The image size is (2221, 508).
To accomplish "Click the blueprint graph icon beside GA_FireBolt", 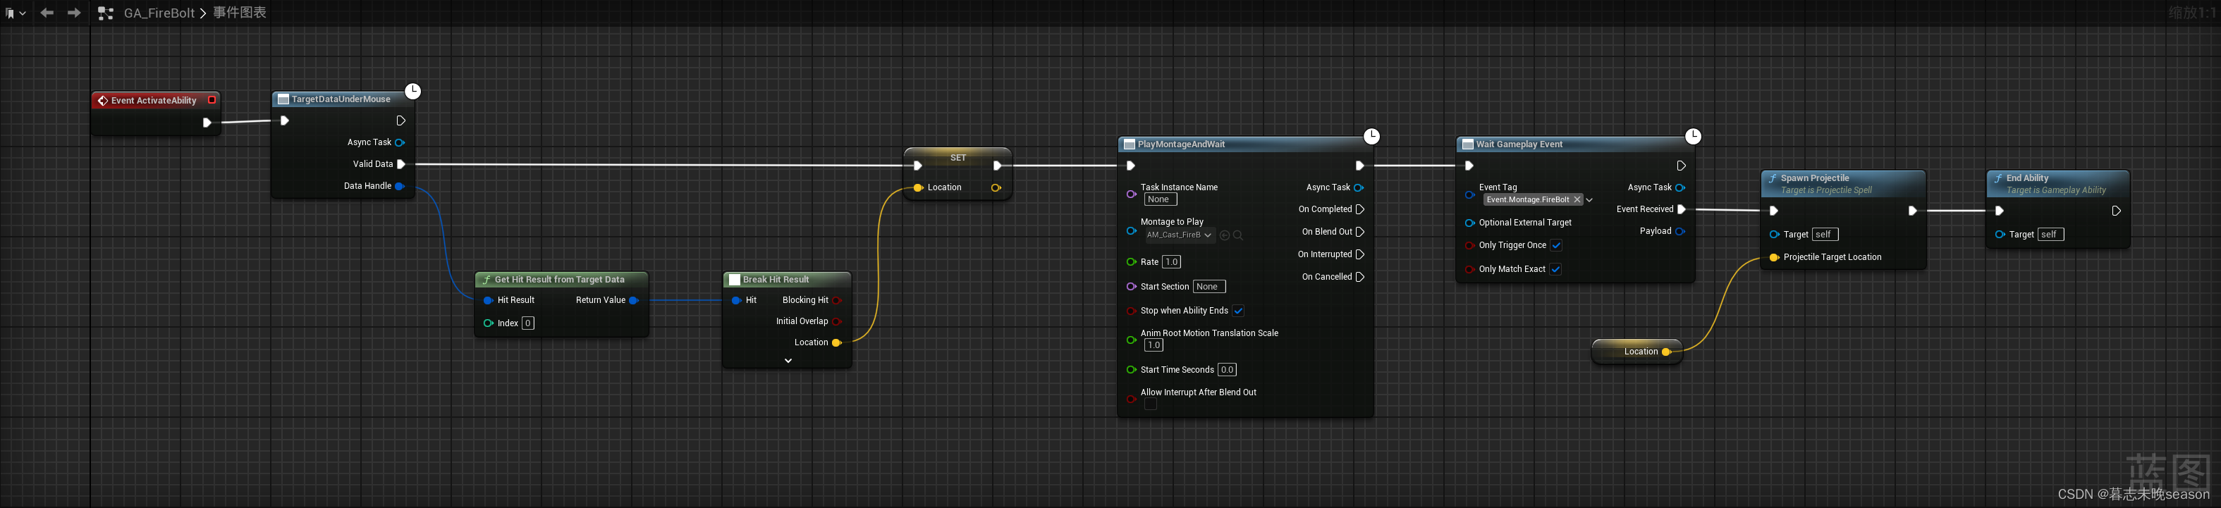I will 106,13.
